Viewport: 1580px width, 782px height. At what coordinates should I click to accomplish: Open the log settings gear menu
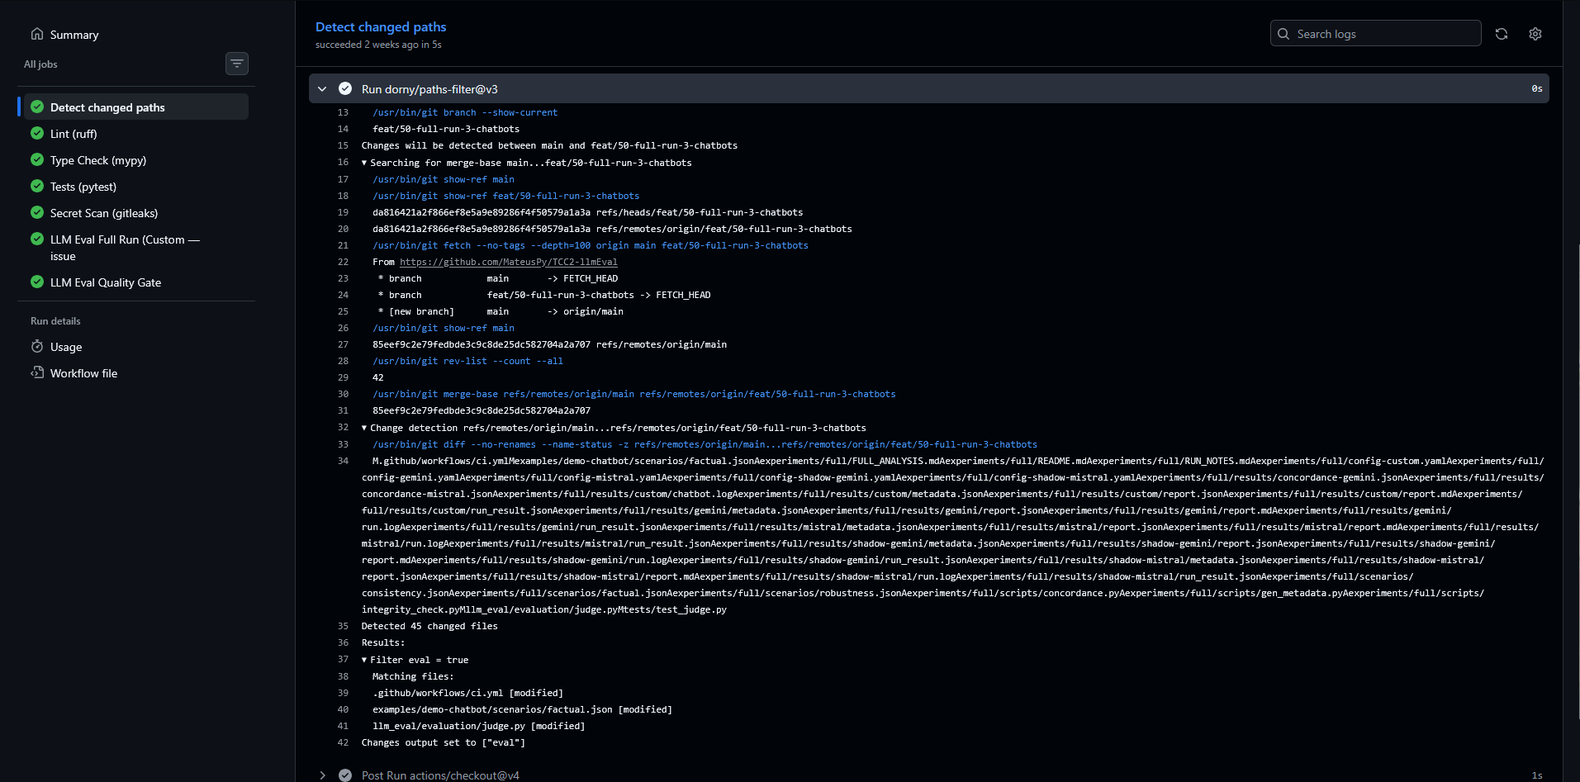[x=1535, y=34]
